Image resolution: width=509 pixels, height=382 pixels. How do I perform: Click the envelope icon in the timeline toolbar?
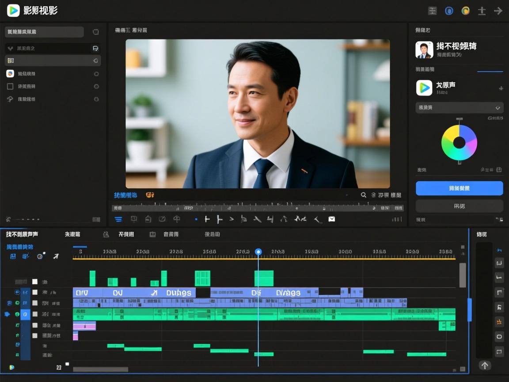(331, 219)
